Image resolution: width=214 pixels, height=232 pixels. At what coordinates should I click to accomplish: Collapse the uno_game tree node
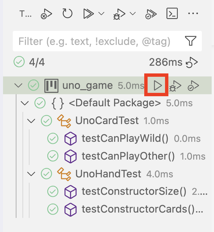18,85
